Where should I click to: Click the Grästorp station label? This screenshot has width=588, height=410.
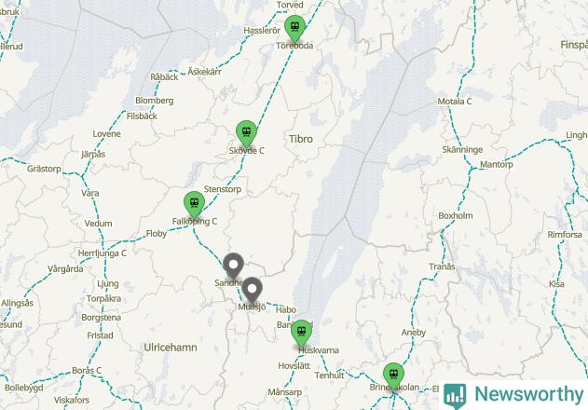[44, 169]
